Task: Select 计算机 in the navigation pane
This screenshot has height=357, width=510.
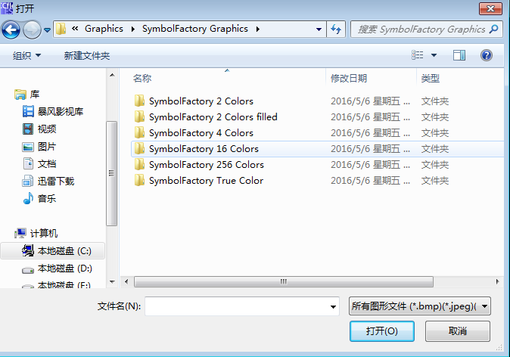Action: coord(44,234)
